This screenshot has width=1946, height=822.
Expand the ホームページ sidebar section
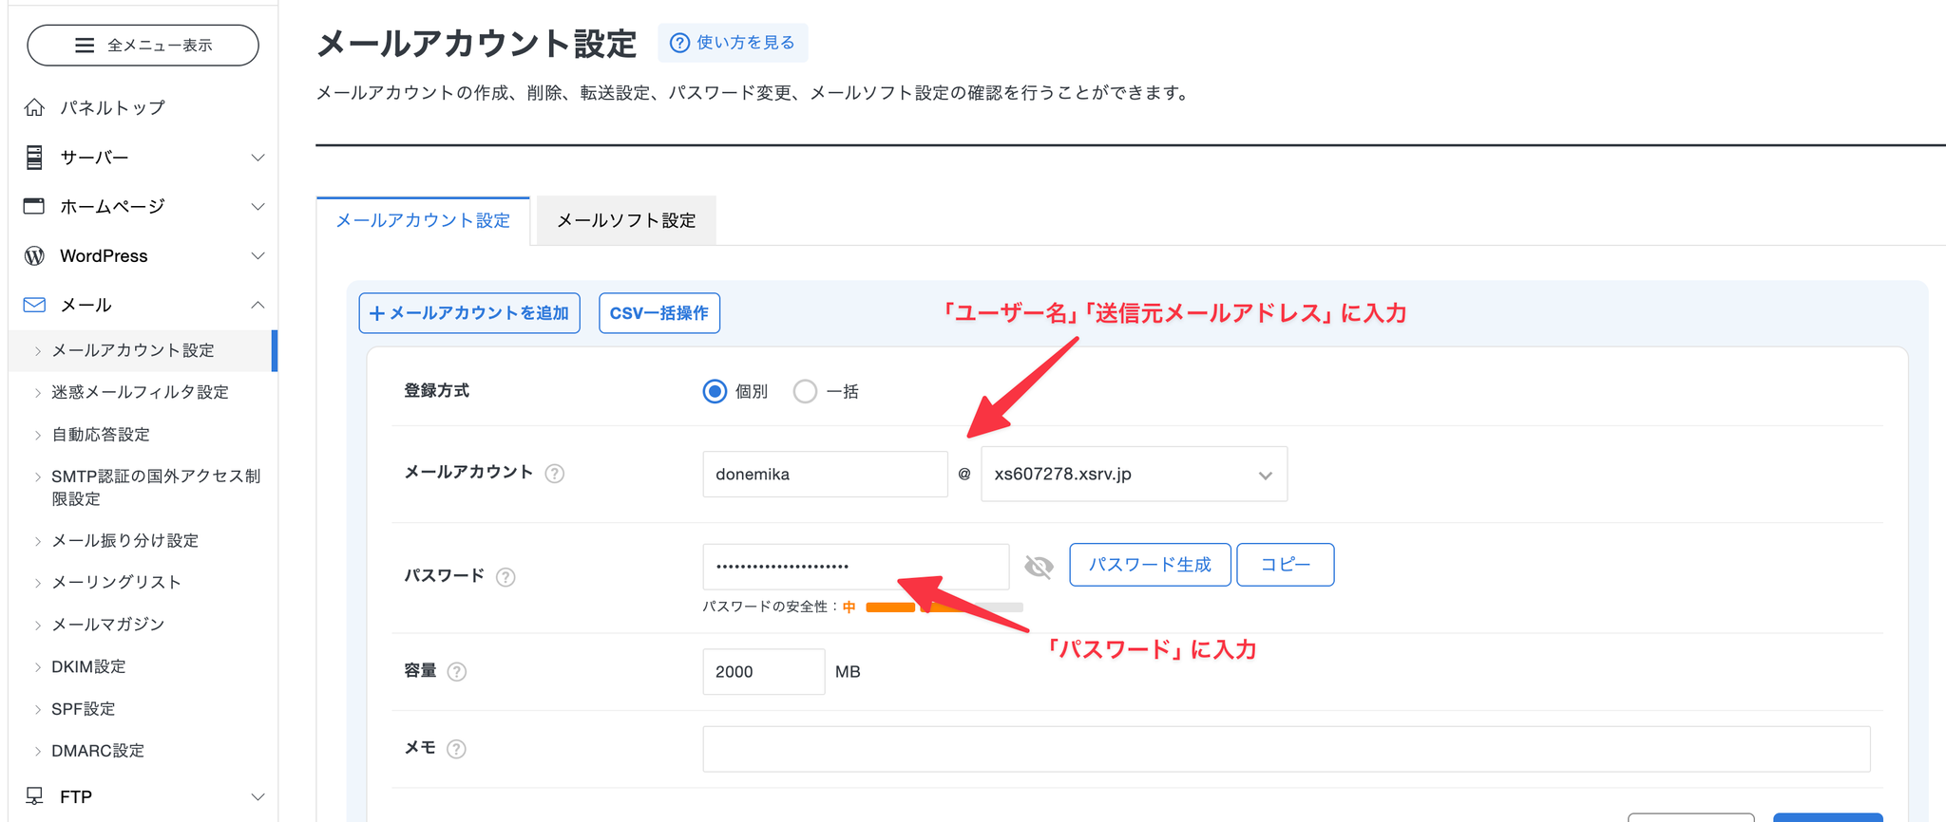point(258,206)
